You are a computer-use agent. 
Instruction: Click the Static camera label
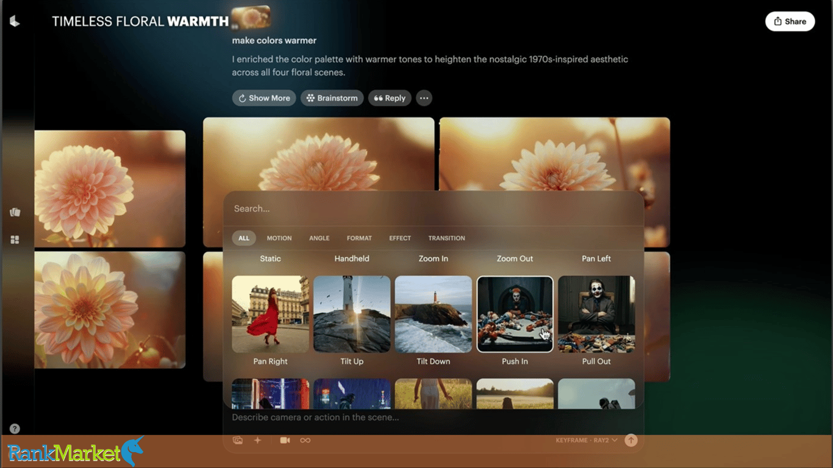[x=271, y=259]
